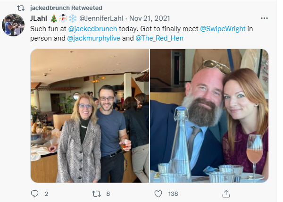Click the reply count of 2
The width and height of the screenshot is (283, 202).
46,194
